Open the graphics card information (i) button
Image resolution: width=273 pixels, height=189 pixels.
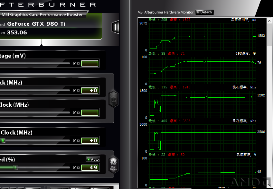[116, 27]
